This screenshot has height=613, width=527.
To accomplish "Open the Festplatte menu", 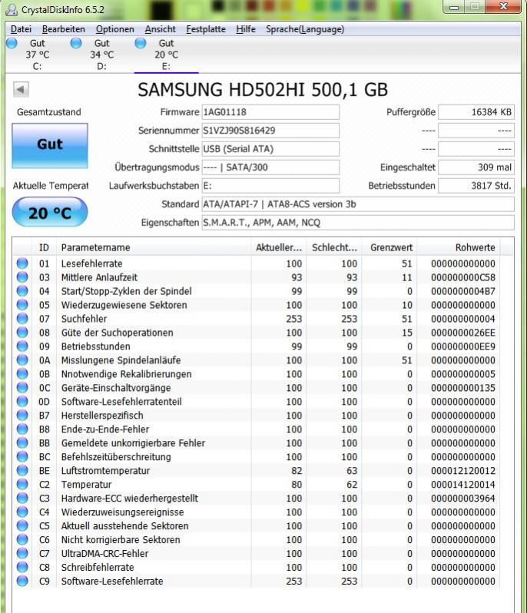I will point(206,29).
